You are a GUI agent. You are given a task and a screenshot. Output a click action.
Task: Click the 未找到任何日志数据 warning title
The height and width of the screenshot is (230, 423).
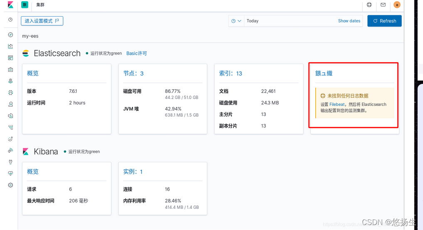(x=348, y=95)
